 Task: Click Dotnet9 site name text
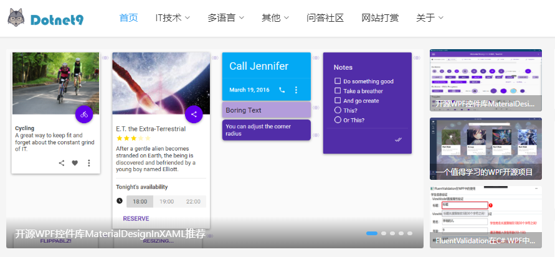tap(57, 20)
